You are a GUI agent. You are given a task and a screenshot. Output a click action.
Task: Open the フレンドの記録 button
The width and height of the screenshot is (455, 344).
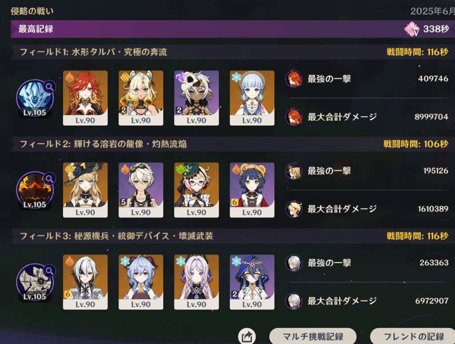point(413,336)
